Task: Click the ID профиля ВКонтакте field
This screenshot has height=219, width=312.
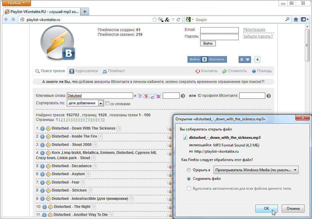Action: 252,96
